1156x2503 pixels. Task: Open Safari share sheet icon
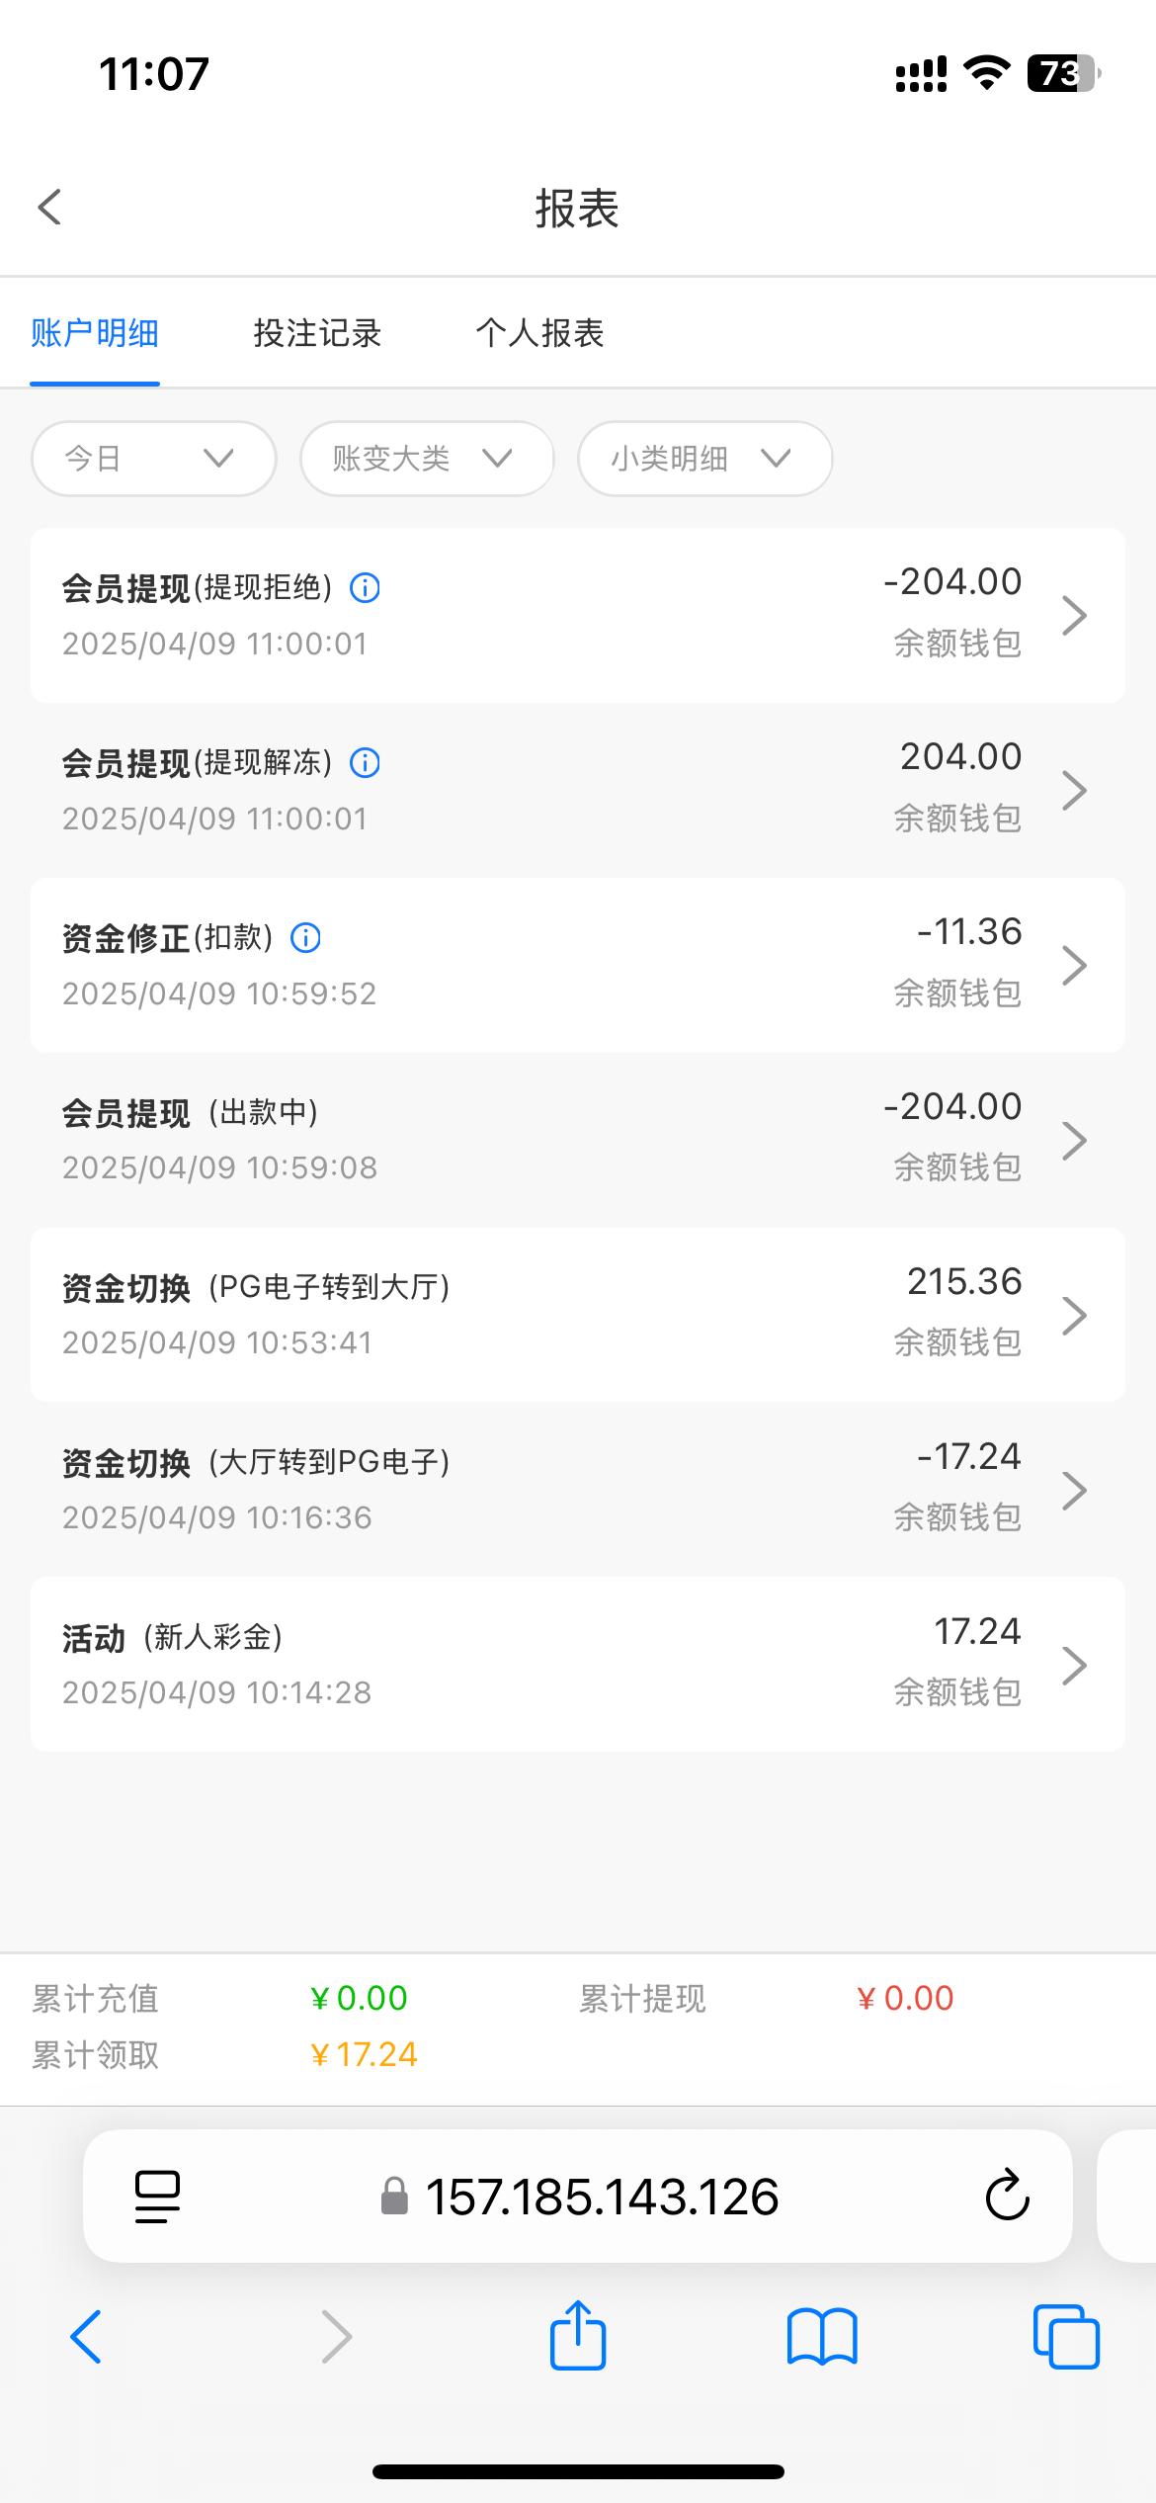(x=578, y=2337)
